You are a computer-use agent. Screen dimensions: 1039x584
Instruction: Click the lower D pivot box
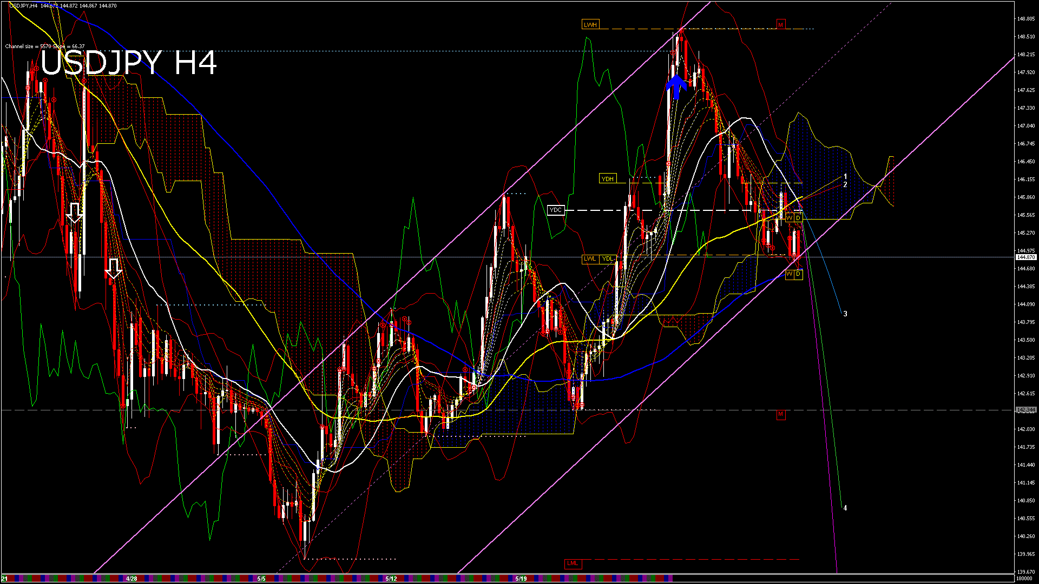coord(798,274)
